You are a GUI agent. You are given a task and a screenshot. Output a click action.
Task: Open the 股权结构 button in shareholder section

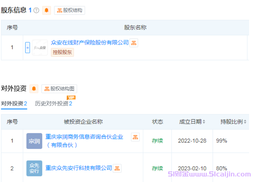point(70,11)
